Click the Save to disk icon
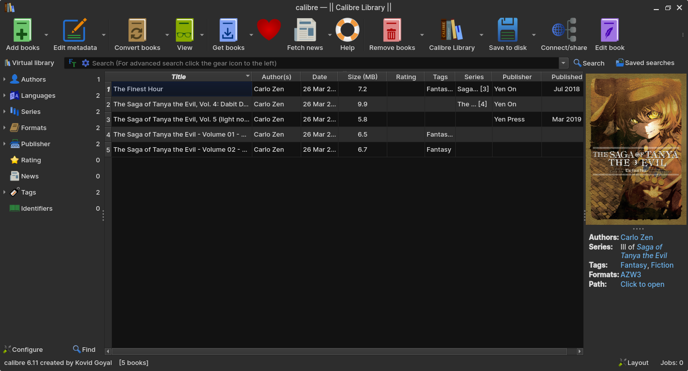The height and width of the screenshot is (371, 688). [x=508, y=30]
